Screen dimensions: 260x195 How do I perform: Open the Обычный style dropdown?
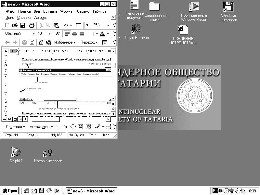tap(33, 34)
